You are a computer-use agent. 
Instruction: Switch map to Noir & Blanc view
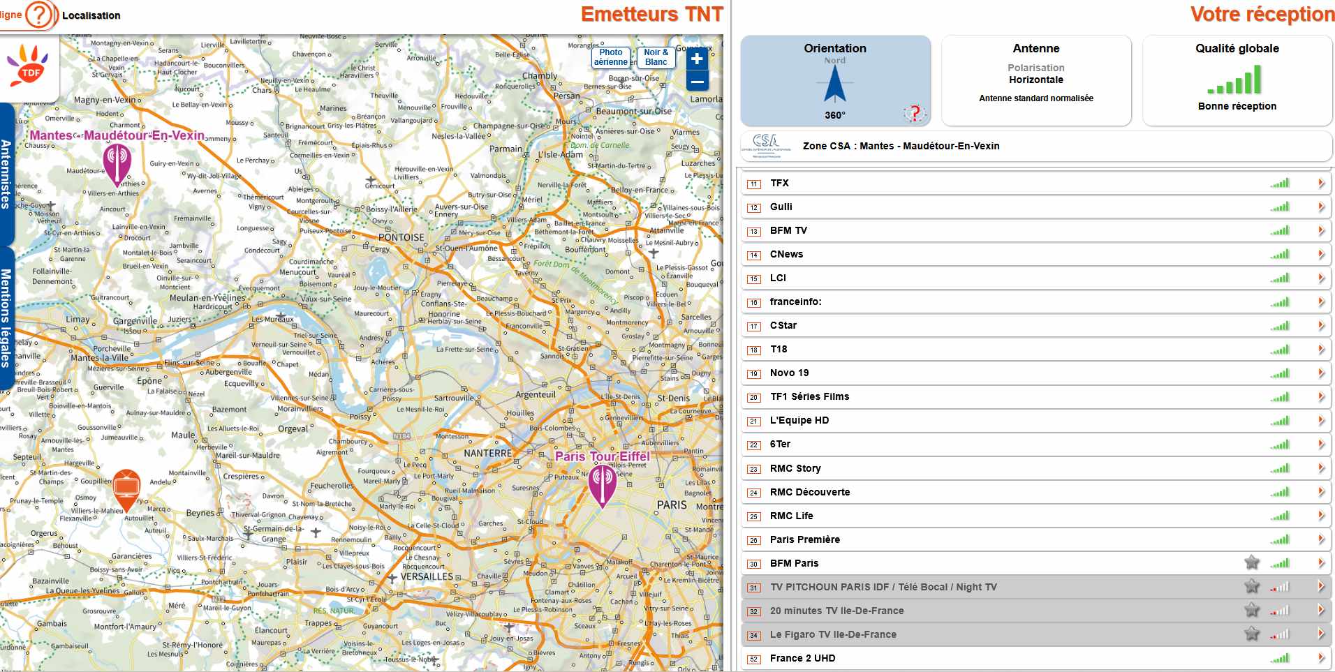(656, 57)
